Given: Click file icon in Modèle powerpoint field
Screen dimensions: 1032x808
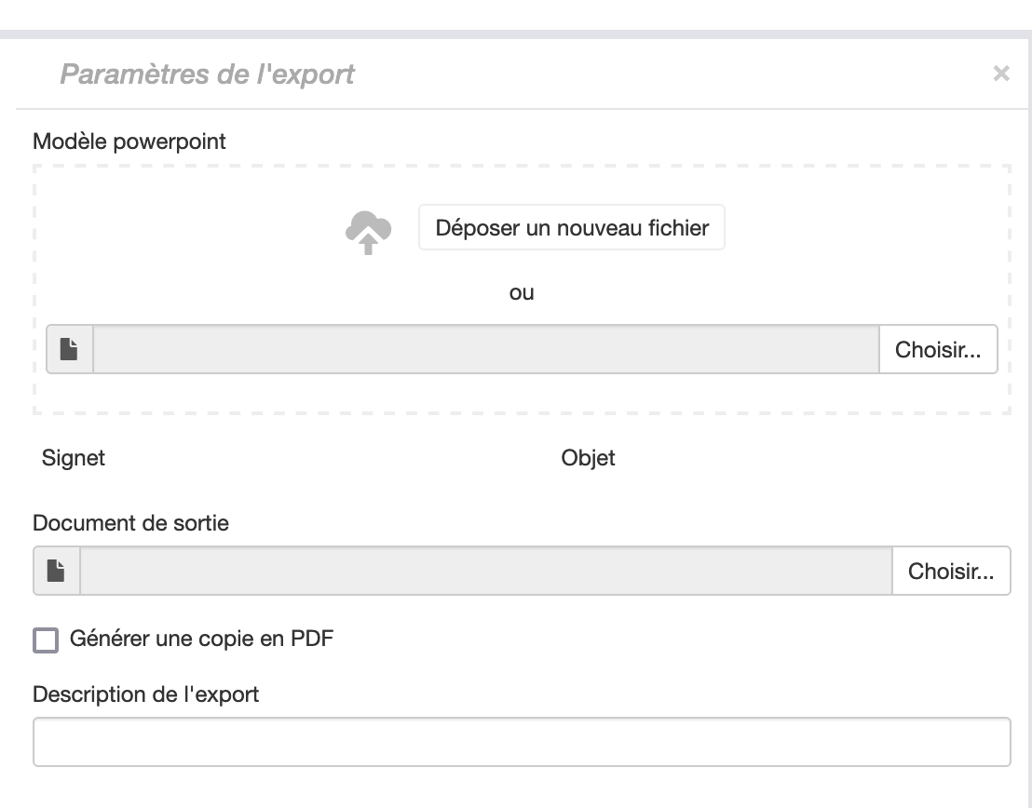Looking at the screenshot, I should click(x=70, y=349).
